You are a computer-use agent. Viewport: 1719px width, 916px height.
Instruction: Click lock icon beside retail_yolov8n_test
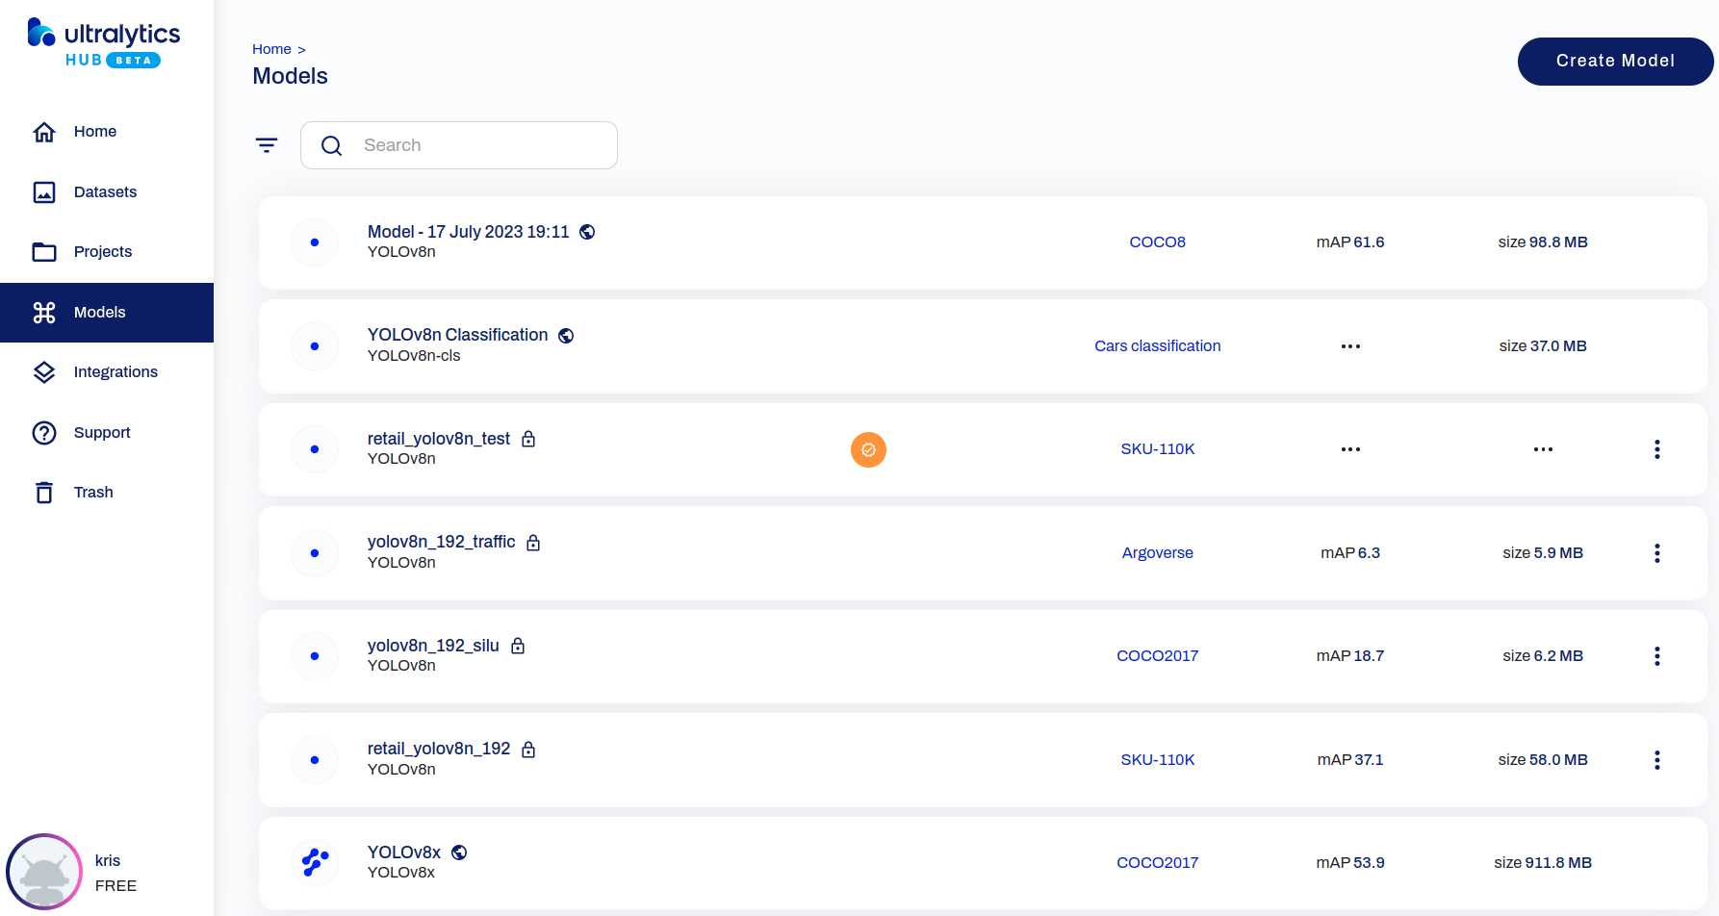pos(528,439)
